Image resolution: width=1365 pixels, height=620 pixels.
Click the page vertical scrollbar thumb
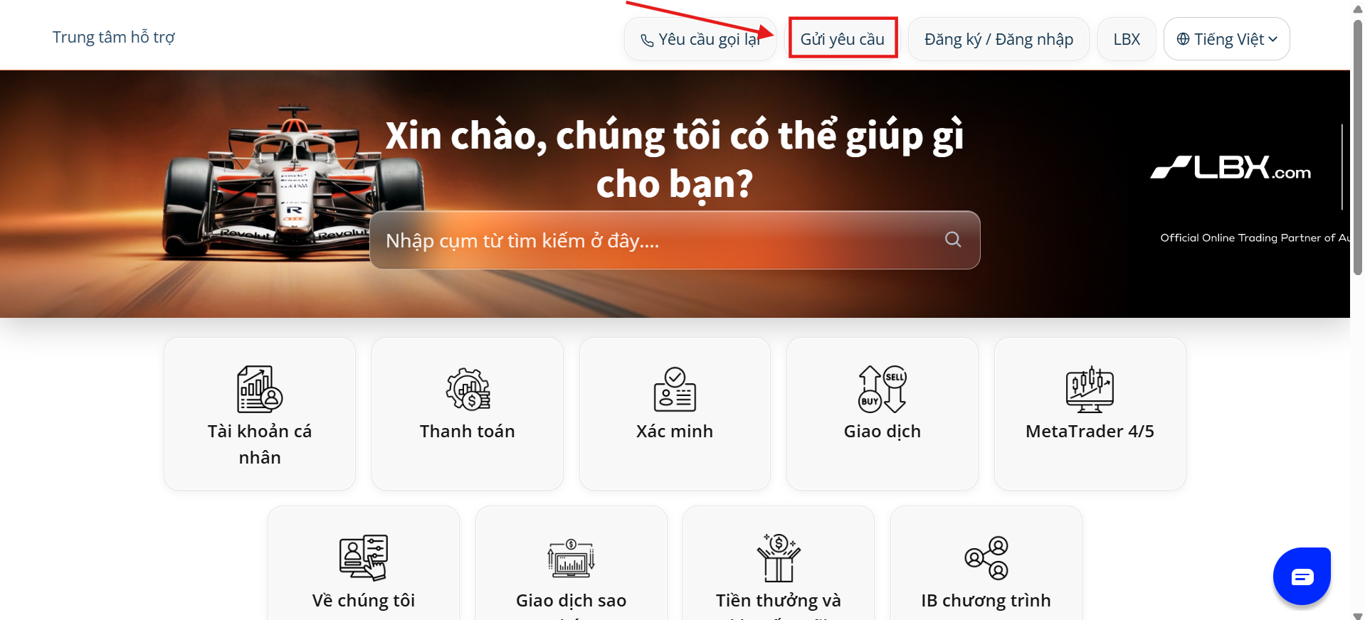coord(1358,146)
